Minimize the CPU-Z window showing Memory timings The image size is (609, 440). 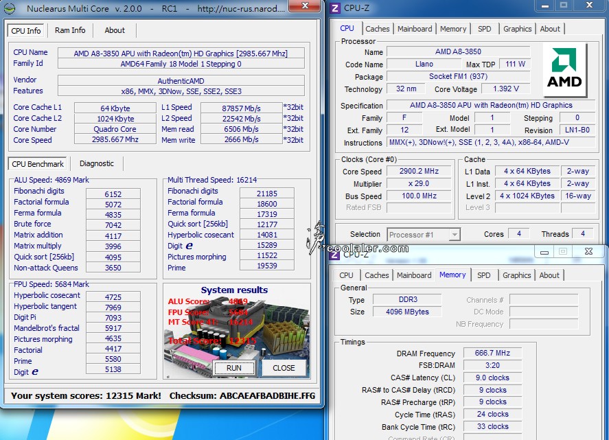(x=544, y=252)
